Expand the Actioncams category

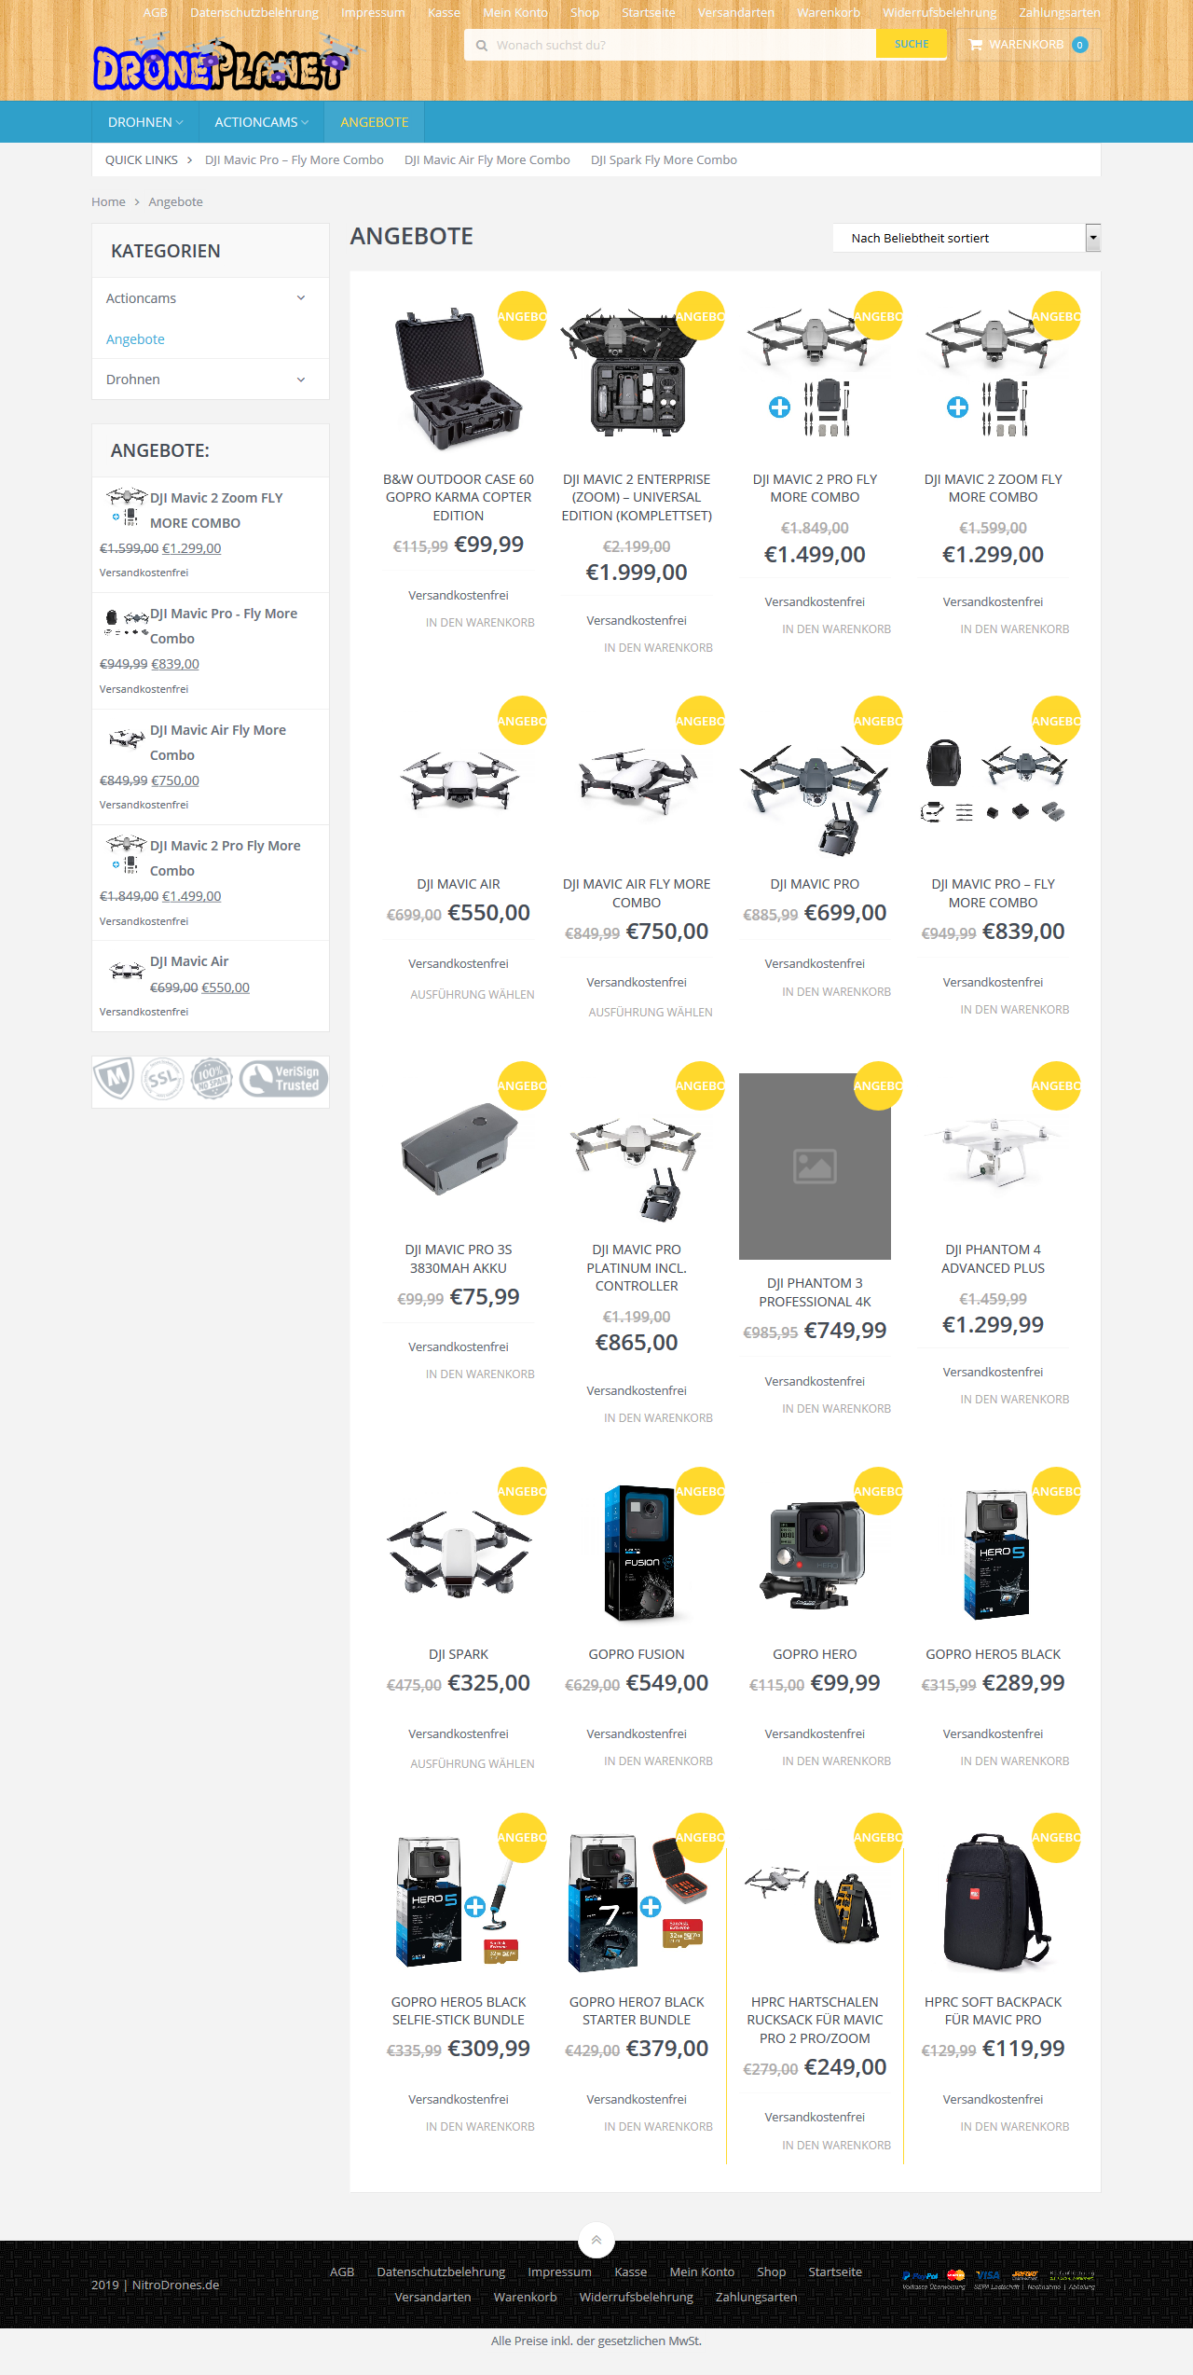[x=301, y=298]
